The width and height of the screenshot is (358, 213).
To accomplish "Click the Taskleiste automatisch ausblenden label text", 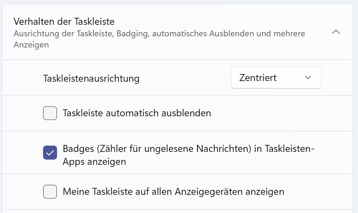I will [x=137, y=113].
